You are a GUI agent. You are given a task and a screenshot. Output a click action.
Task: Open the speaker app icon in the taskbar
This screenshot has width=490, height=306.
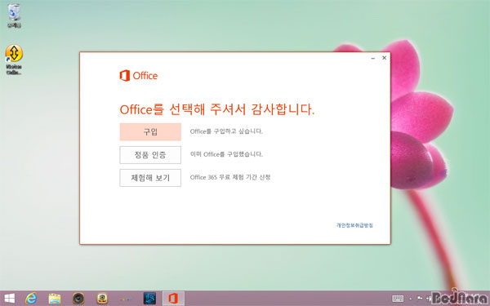[x=78, y=299]
